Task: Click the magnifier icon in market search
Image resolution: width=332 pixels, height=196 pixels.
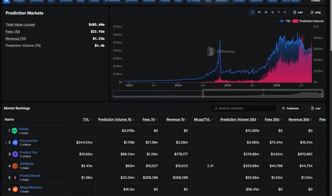Action: [x=216, y=109]
